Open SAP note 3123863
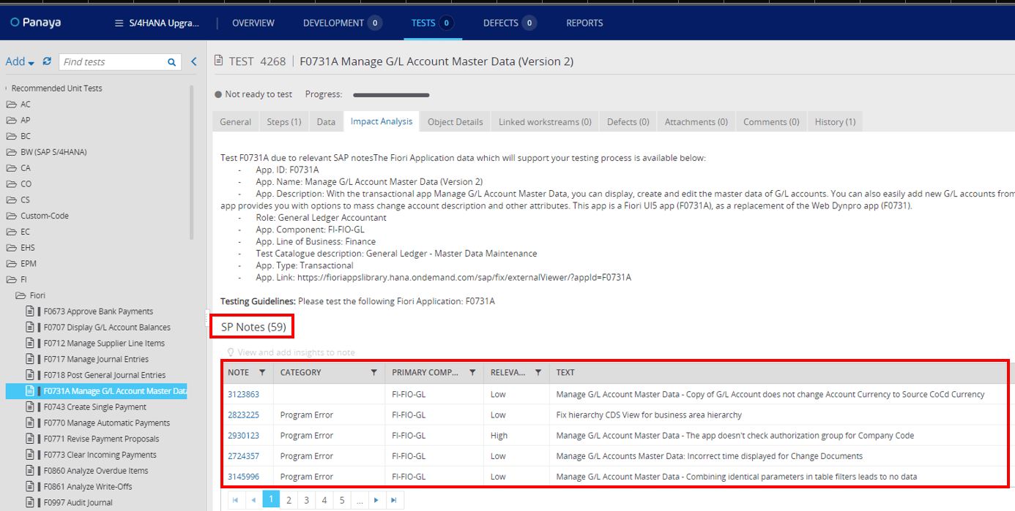 tap(243, 394)
